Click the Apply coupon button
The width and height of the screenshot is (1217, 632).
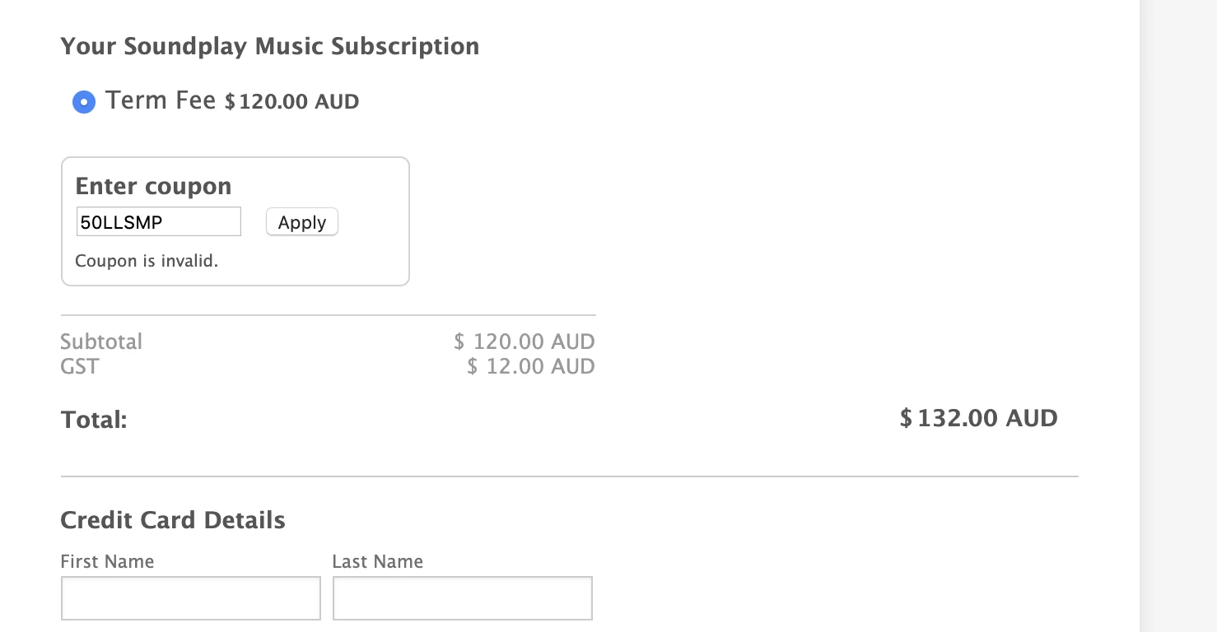pyautogui.click(x=301, y=221)
